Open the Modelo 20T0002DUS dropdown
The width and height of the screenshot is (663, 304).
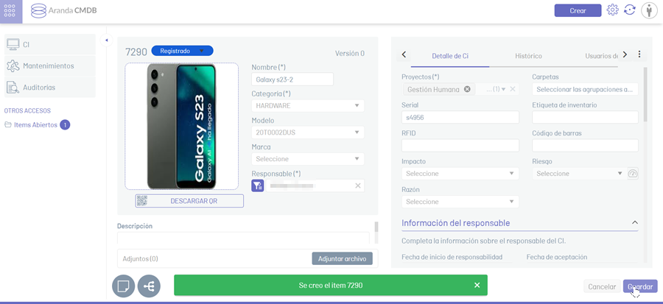click(x=308, y=132)
